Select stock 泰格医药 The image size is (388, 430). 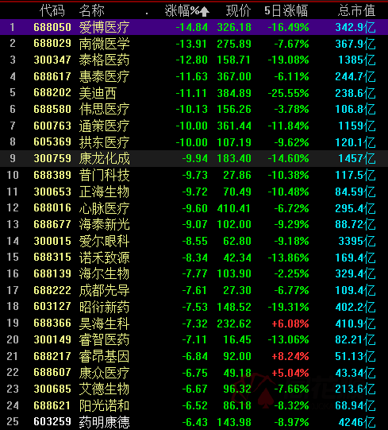pyautogui.click(x=104, y=60)
